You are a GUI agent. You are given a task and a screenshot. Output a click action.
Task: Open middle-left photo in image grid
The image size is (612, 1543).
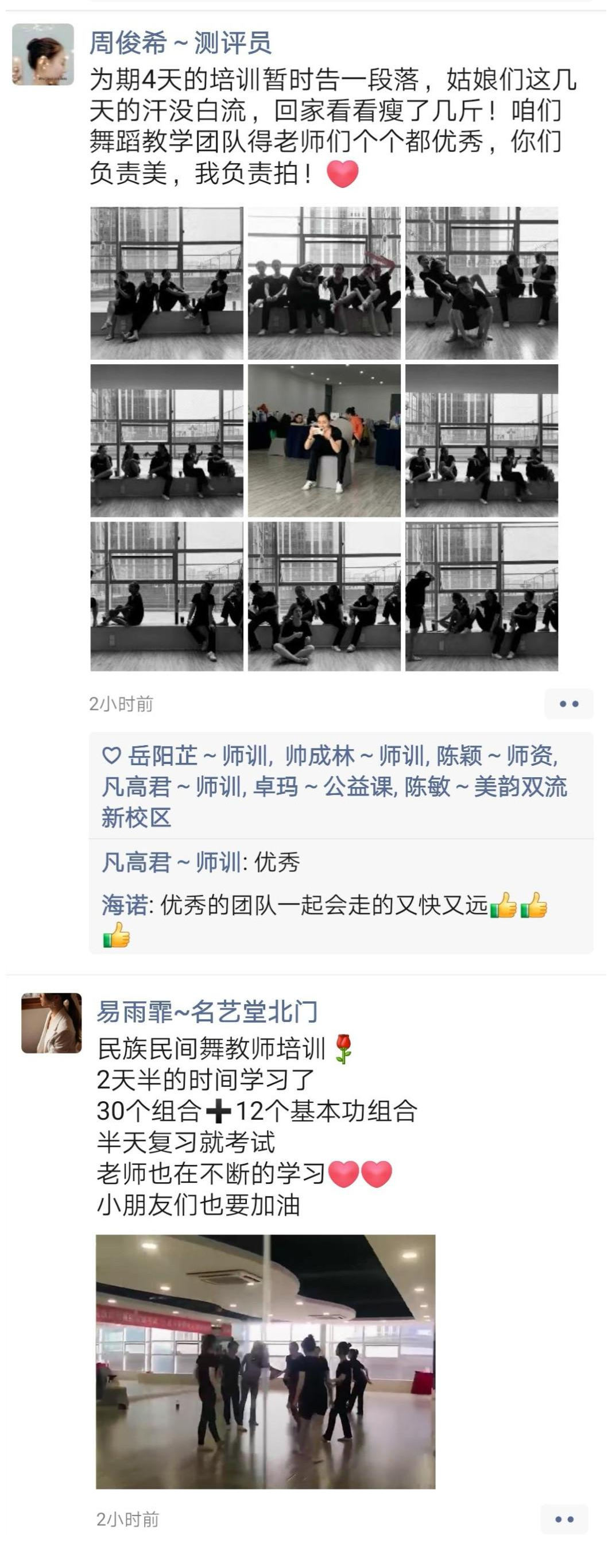click(167, 441)
